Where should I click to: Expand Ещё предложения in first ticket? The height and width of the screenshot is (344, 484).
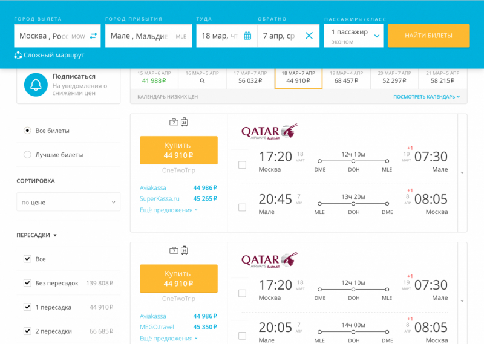[169, 210]
